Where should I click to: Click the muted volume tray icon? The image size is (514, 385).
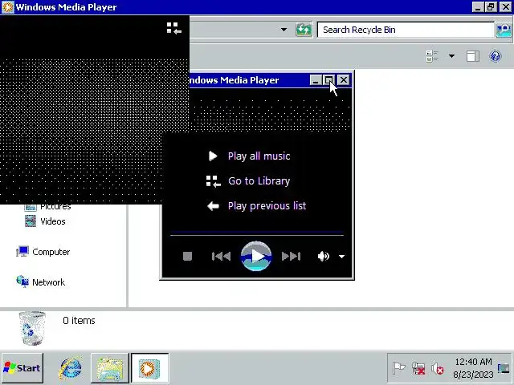tap(437, 368)
